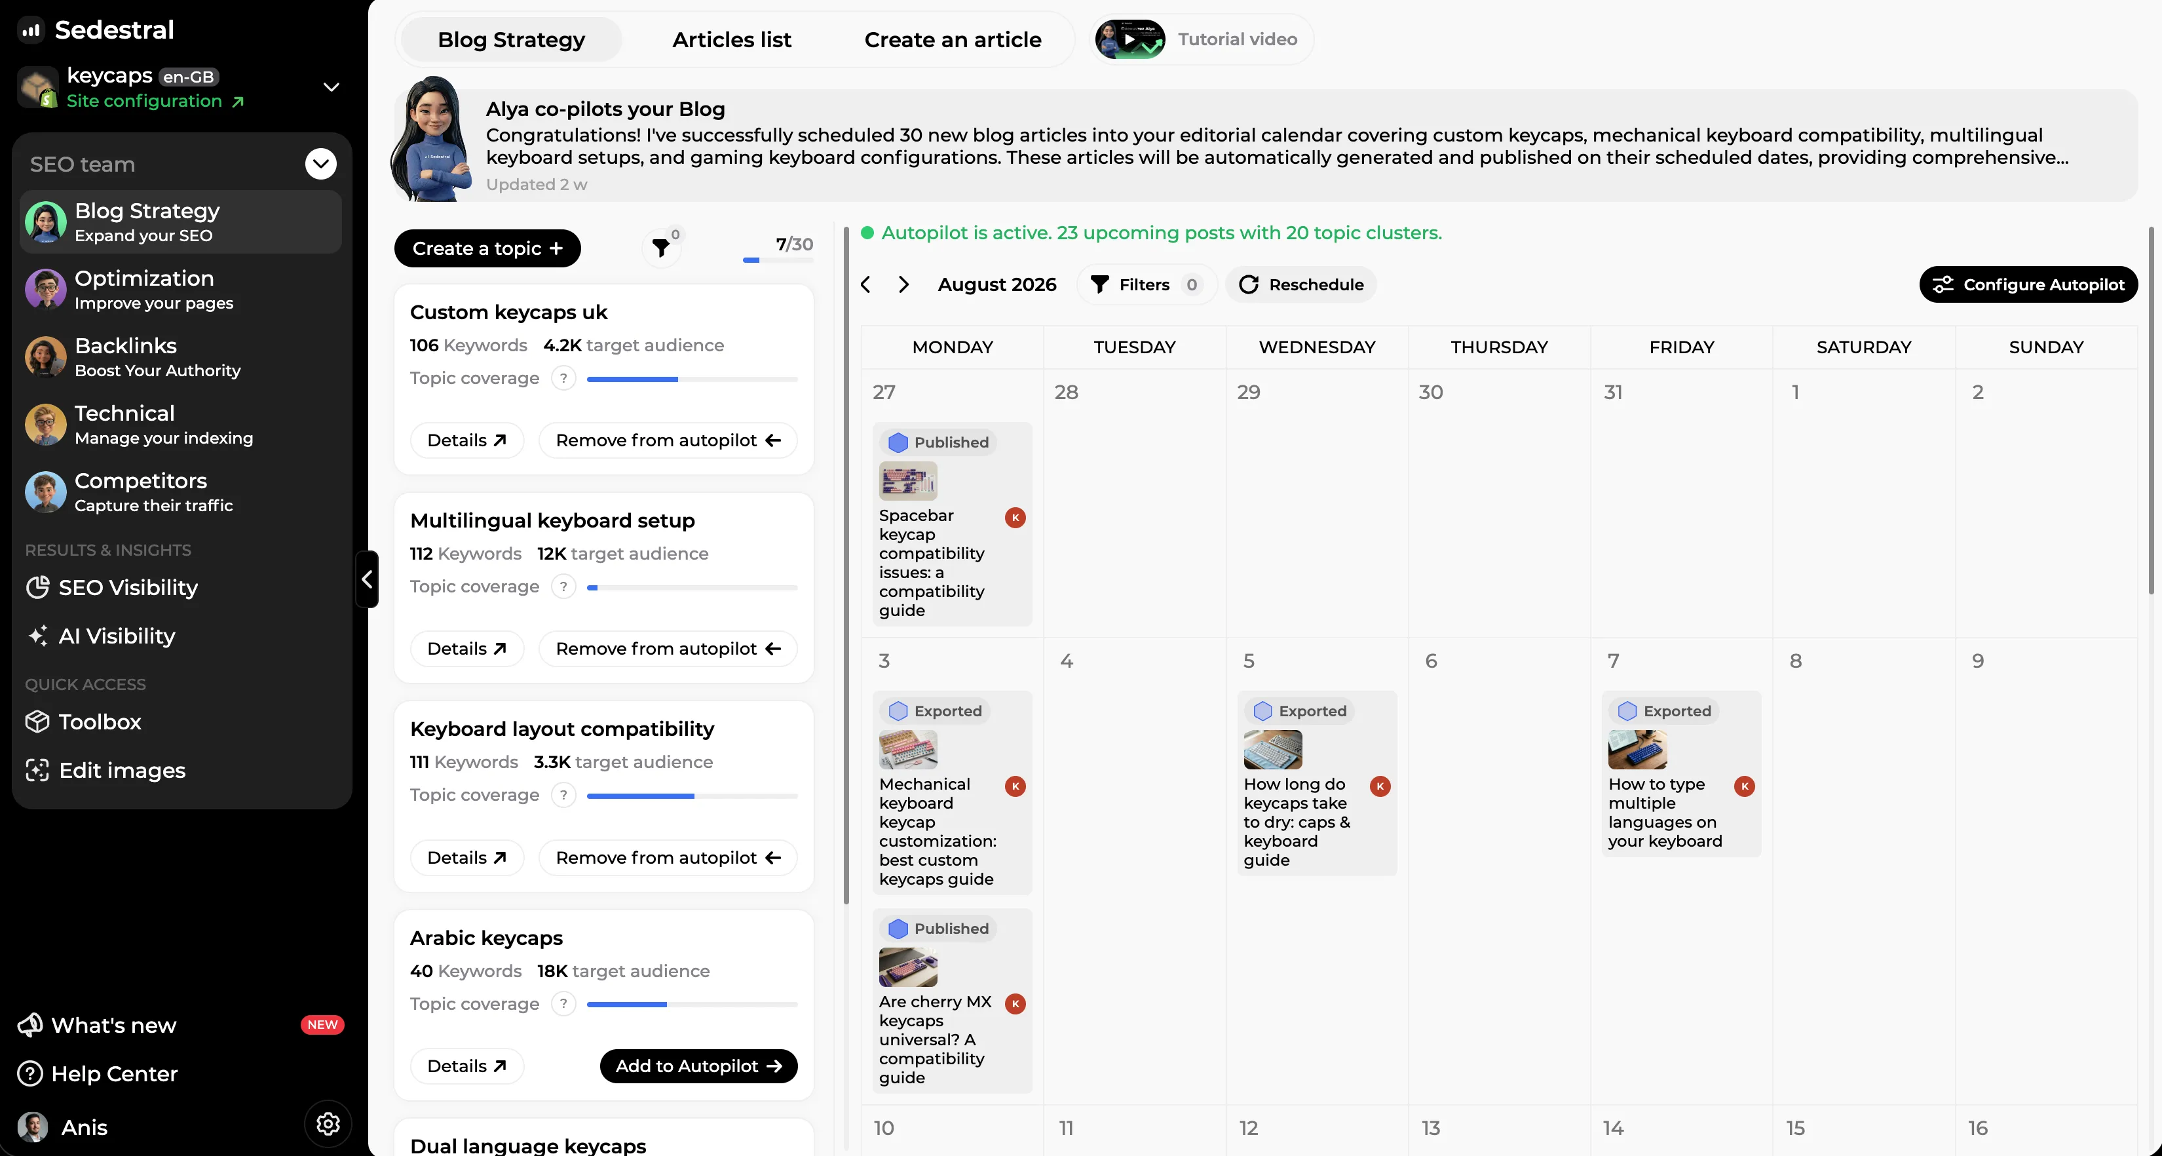
Task: Remove Multilingual keyboard setup from autopilot
Action: pos(668,649)
